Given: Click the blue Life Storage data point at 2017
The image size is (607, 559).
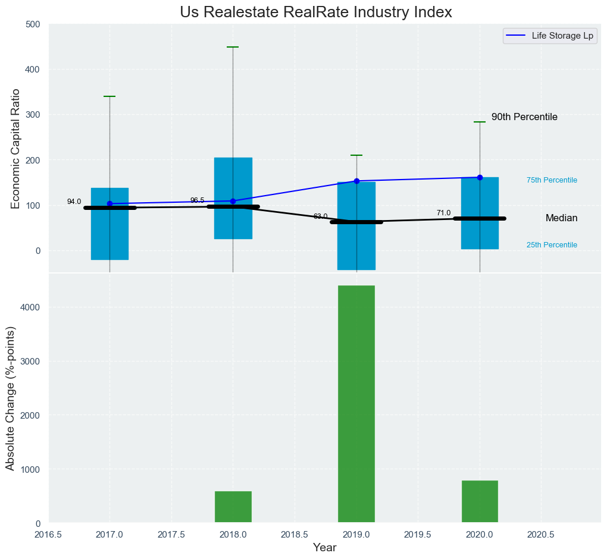Looking at the screenshot, I should point(109,204).
